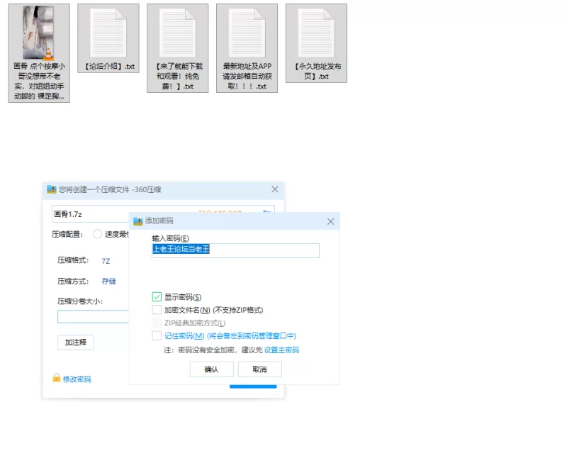The width and height of the screenshot is (567, 463).
Task: Click the 修改密码 link
Action: [x=77, y=379]
